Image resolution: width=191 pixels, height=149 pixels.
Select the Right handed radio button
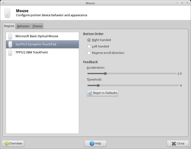tap(89, 40)
